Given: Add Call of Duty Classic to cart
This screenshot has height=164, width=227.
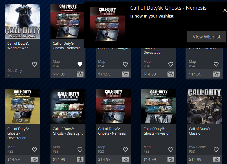Looking at the screenshot, I should [216, 159].
